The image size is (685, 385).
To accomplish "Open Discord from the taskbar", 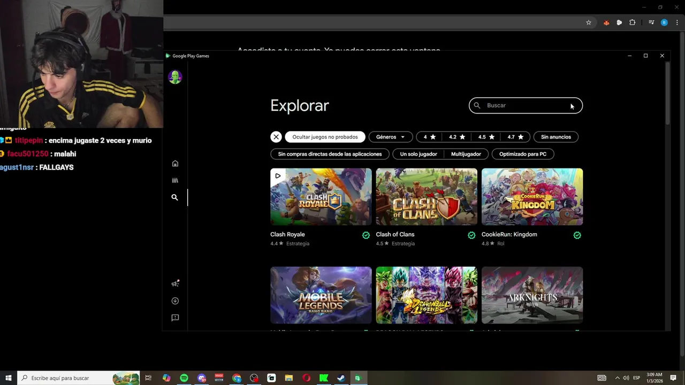I will pyautogui.click(x=202, y=378).
